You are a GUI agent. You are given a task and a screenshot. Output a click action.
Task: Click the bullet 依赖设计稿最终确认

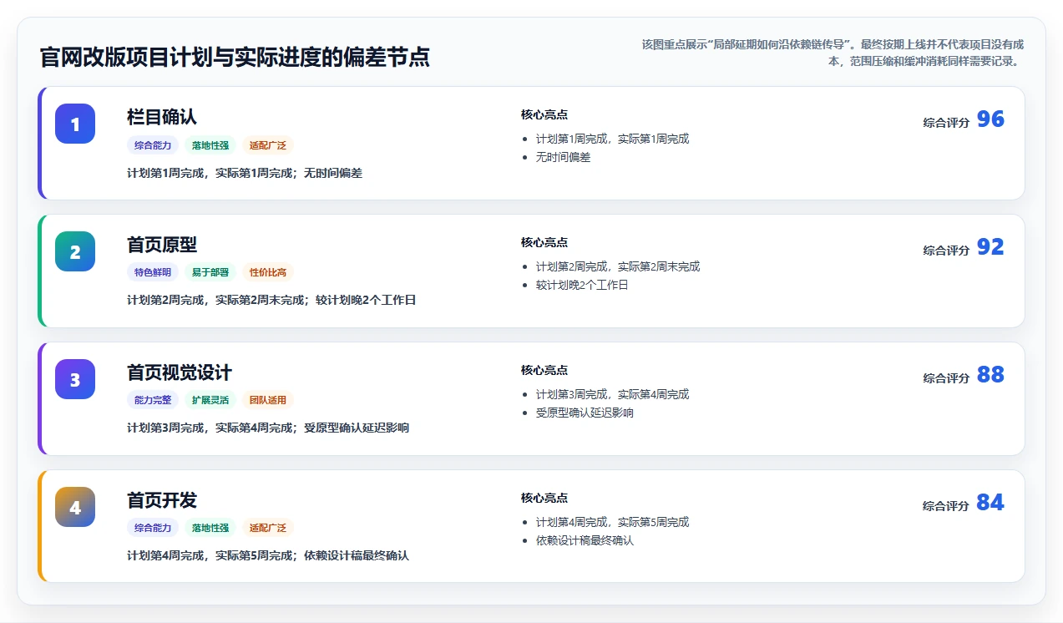pyautogui.click(x=585, y=540)
